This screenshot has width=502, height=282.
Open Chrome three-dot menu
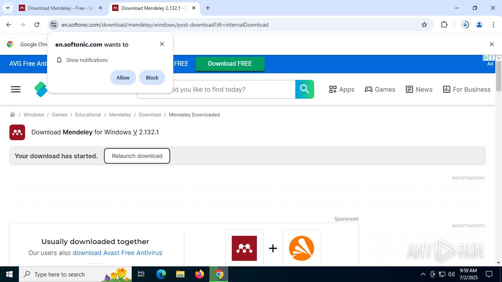(x=493, y=25)
